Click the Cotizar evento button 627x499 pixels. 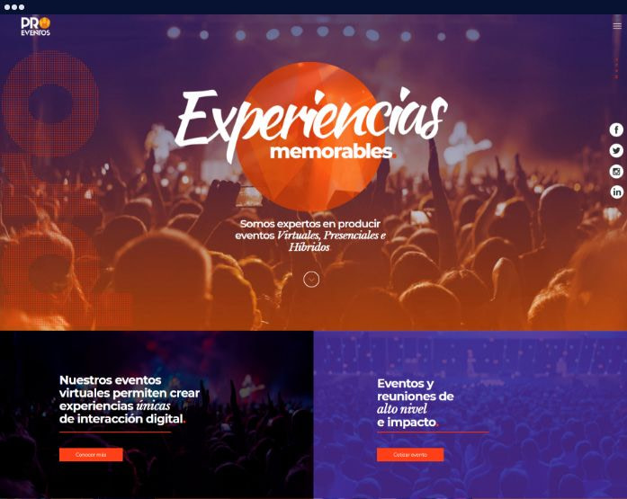410,455
